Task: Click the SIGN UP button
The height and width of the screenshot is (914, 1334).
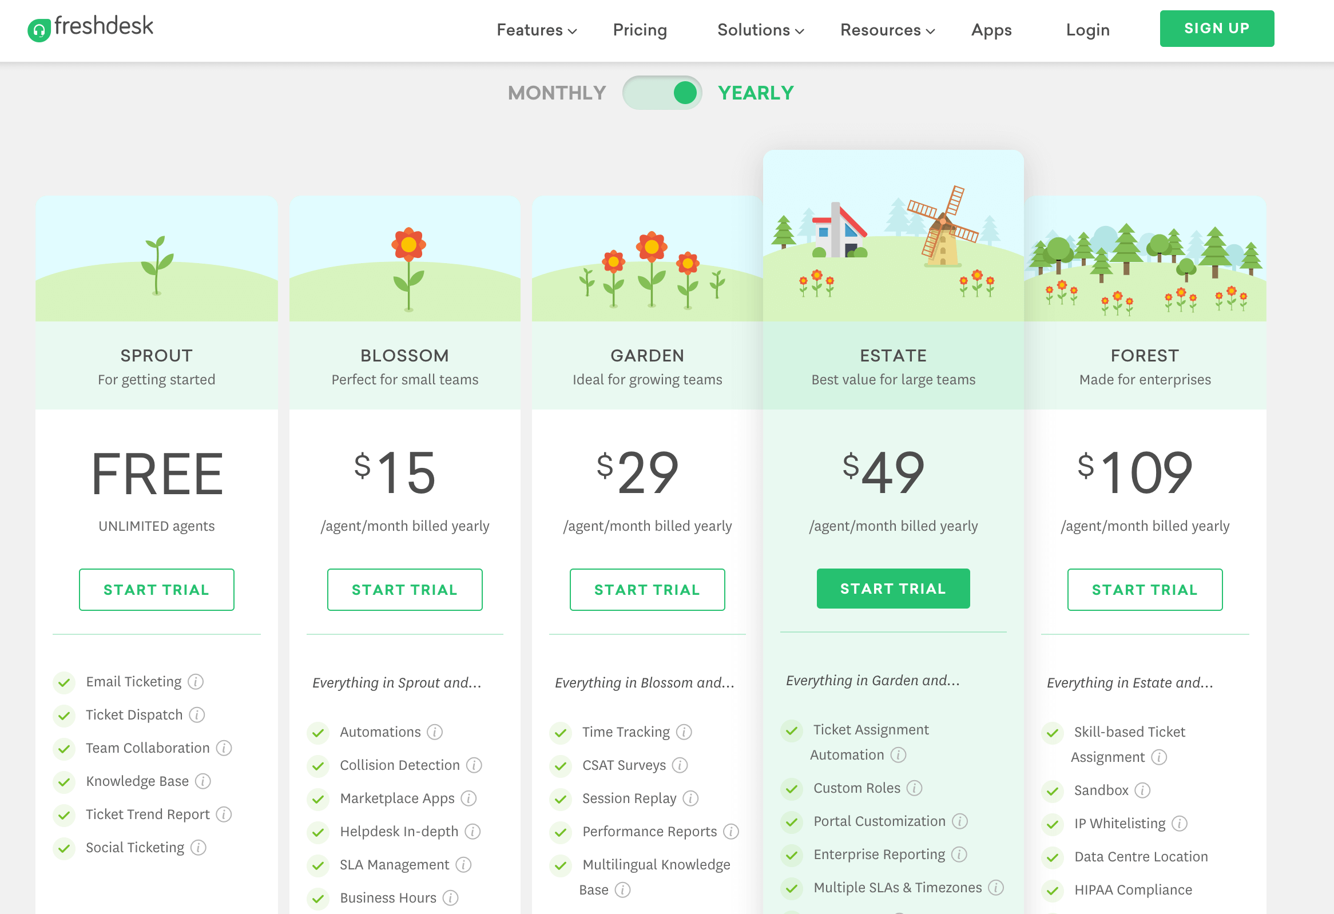Action: (1217, 29)
